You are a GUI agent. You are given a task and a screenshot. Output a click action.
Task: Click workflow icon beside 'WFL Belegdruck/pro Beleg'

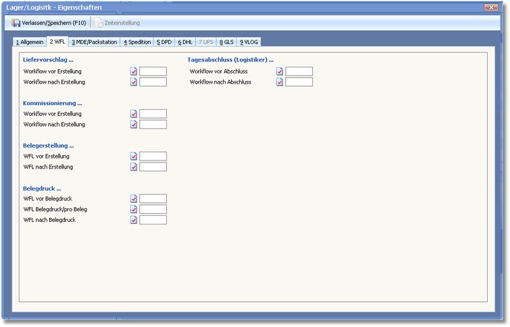coord(134,210)
